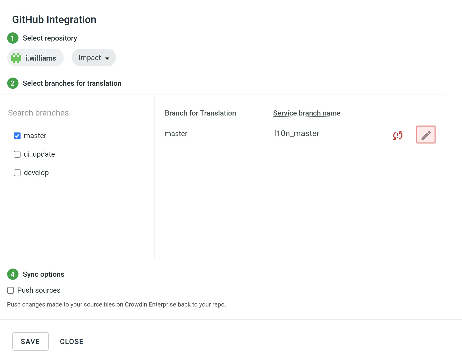Click the Select branches for translation heading

[x=72, y=83]
